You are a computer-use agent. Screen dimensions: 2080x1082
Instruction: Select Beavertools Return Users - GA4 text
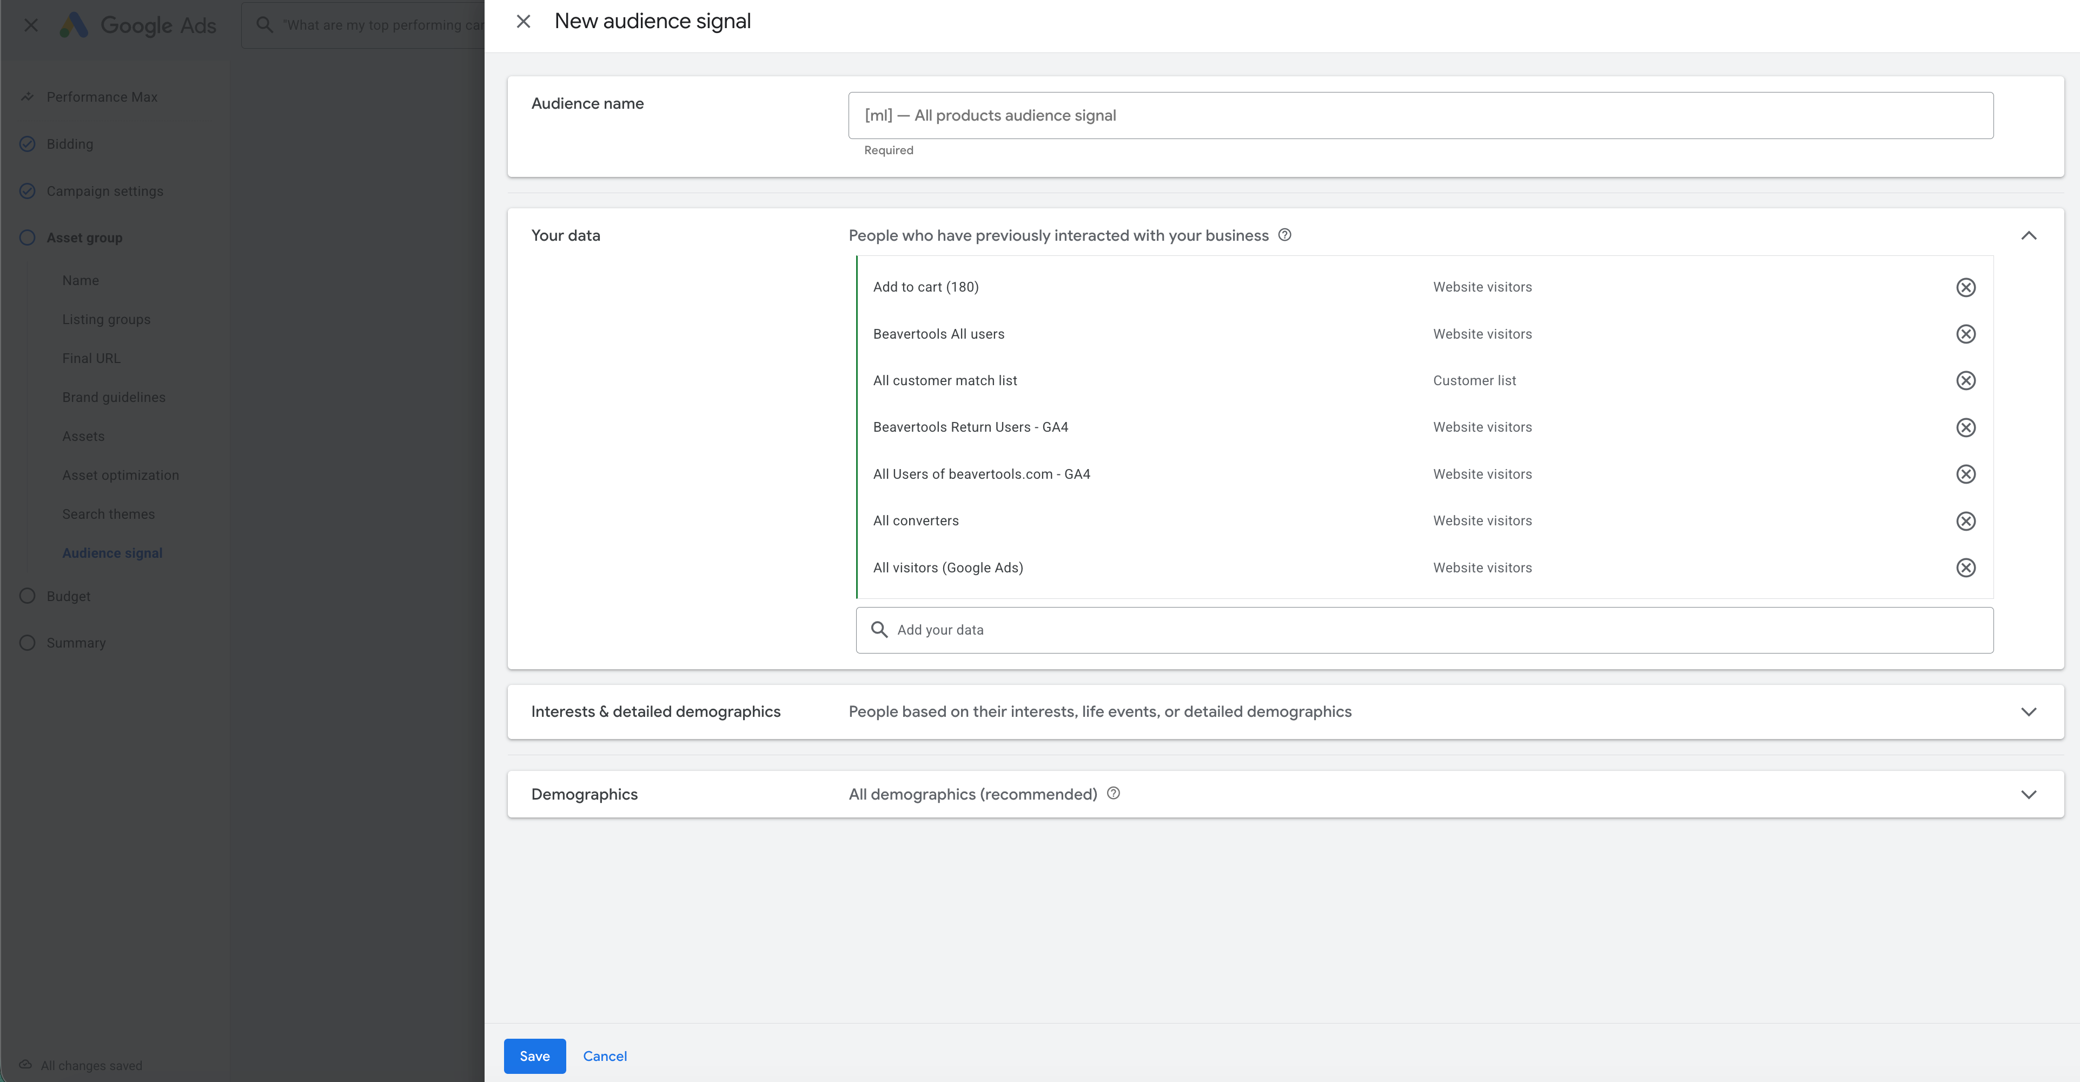(x=971, y=427)
